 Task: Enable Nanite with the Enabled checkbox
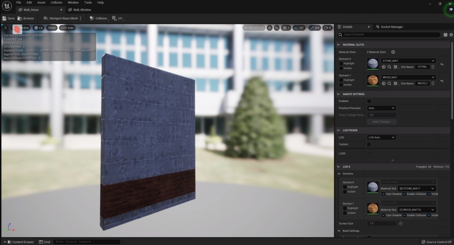(368, 101)
